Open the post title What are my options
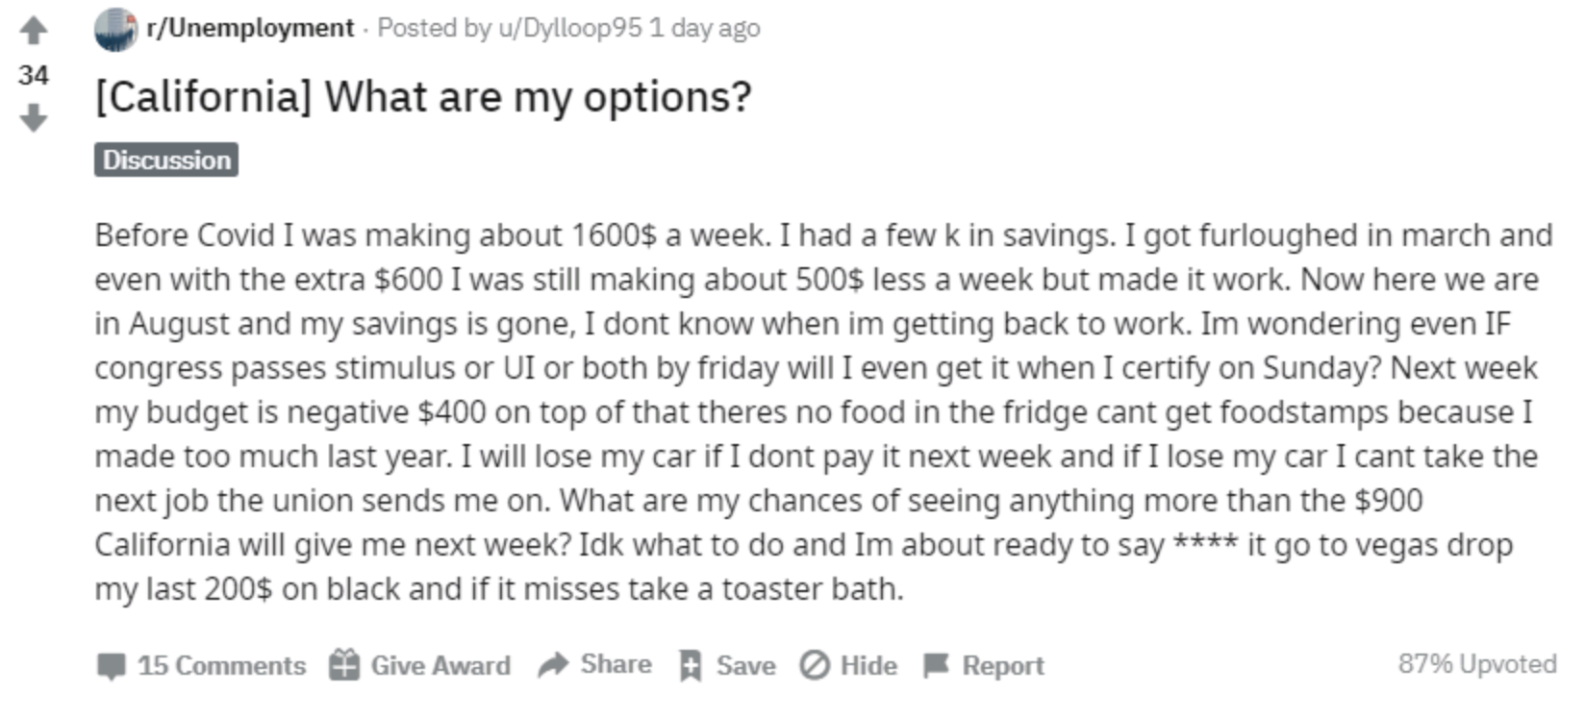This screenshot has width=1585, height=717. click(423, 97)
